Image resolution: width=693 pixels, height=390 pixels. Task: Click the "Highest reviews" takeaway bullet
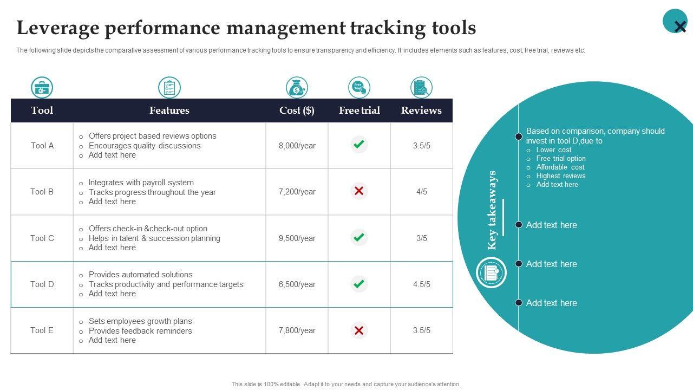(561, 176)
